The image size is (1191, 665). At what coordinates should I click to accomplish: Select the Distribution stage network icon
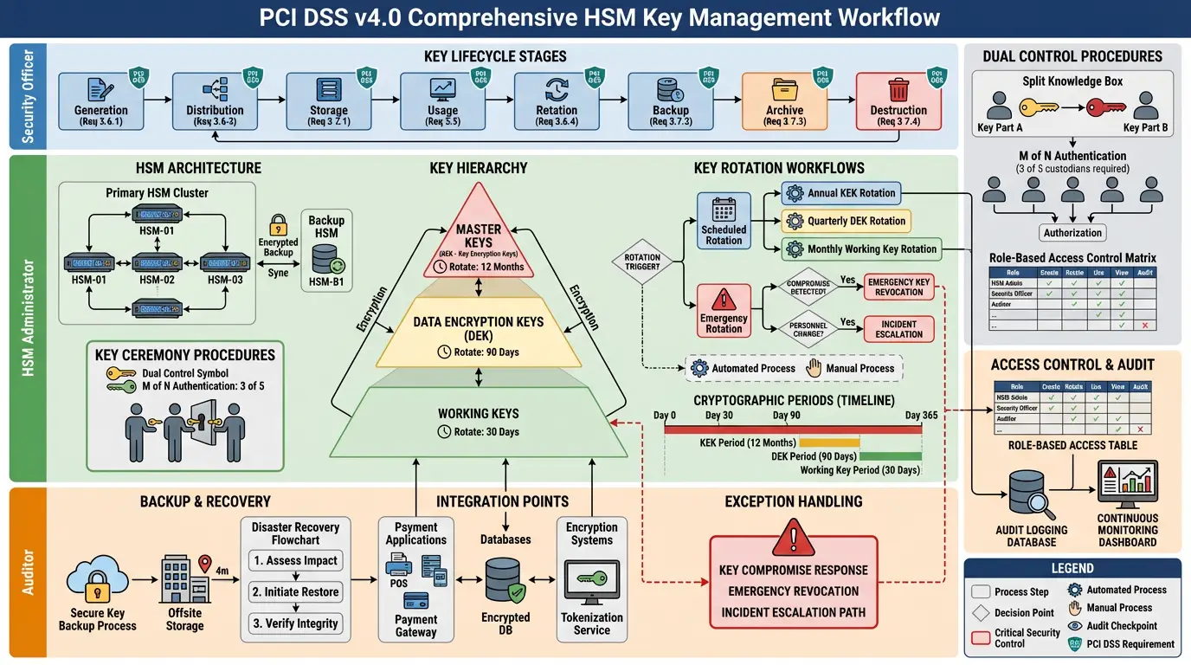pos(215,89)
